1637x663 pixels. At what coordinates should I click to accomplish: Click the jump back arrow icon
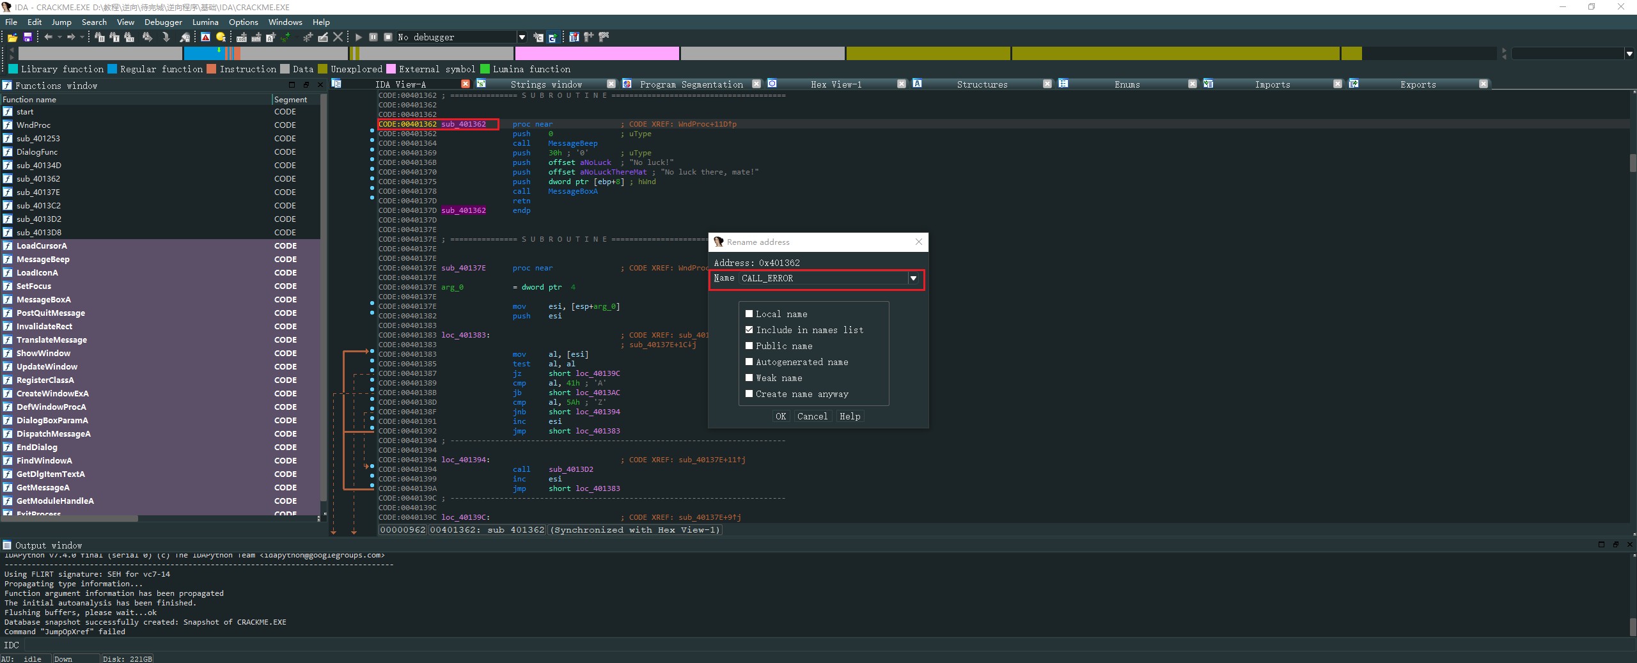[x=48, y=37]
